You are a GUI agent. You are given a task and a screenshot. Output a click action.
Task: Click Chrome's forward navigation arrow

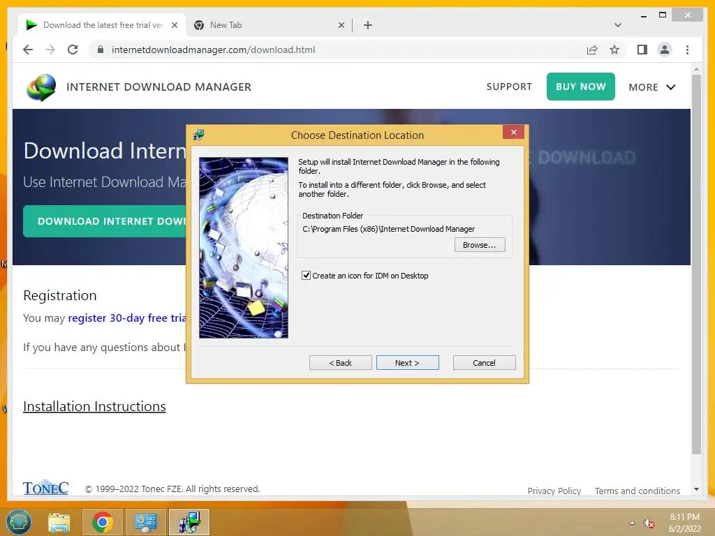pos(50,50)
